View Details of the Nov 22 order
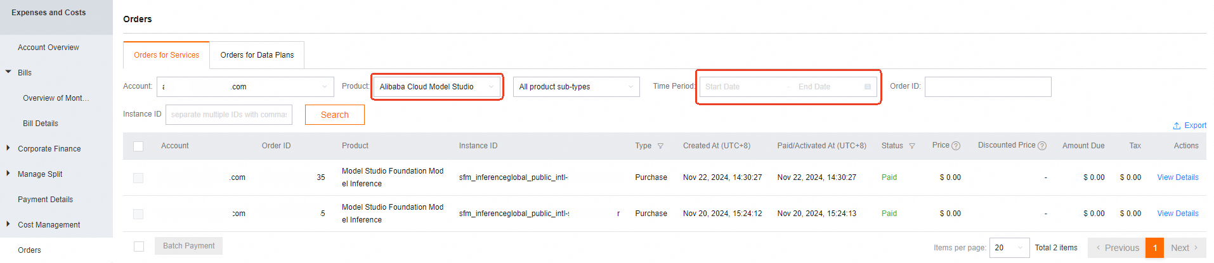Screen dimensions: 1214x263 1177,177
